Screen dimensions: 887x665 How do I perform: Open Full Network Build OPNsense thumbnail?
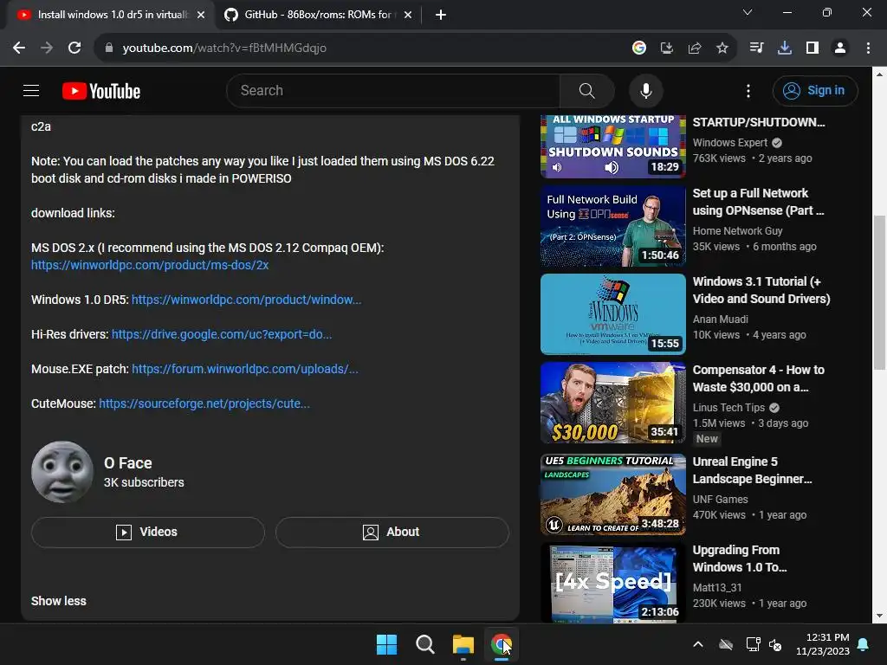coord(613,226)
